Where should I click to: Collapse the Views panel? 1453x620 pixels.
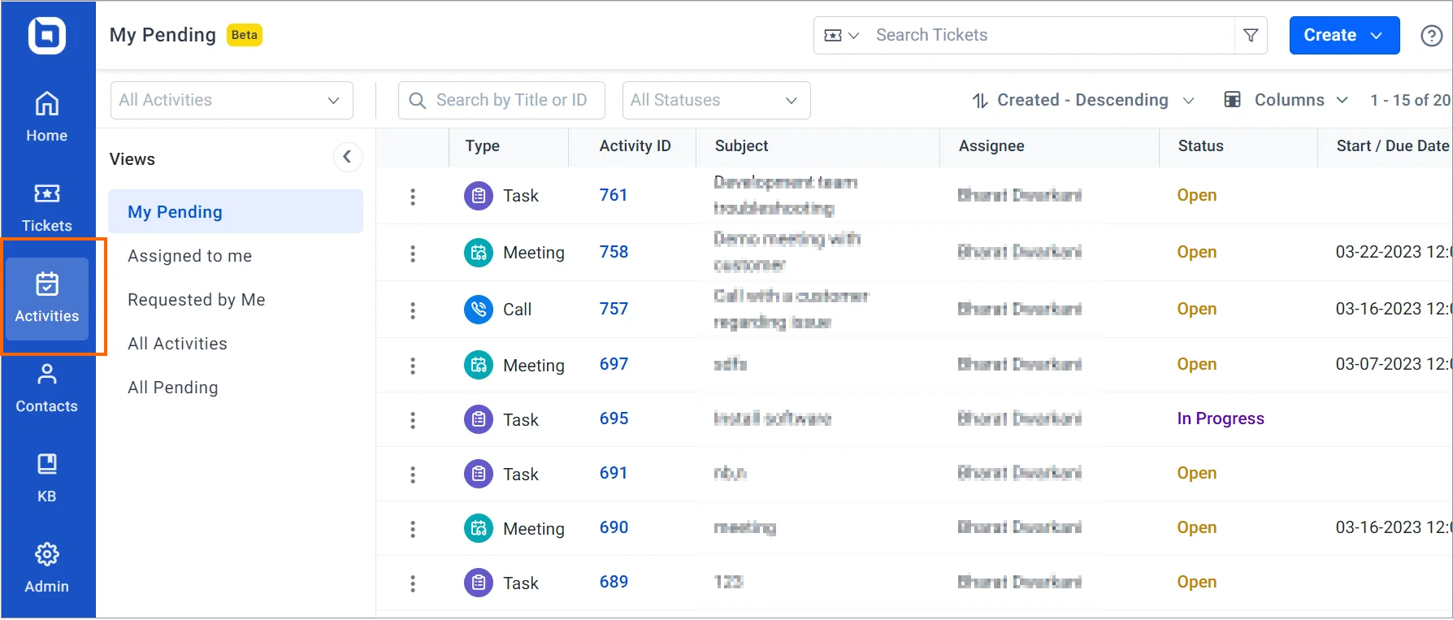click(347, 157)
